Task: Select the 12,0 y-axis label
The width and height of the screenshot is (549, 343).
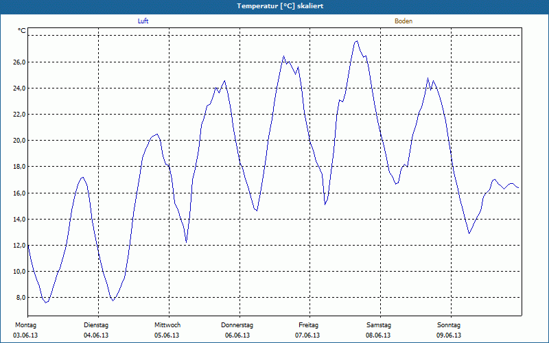Action: (20, 246)
